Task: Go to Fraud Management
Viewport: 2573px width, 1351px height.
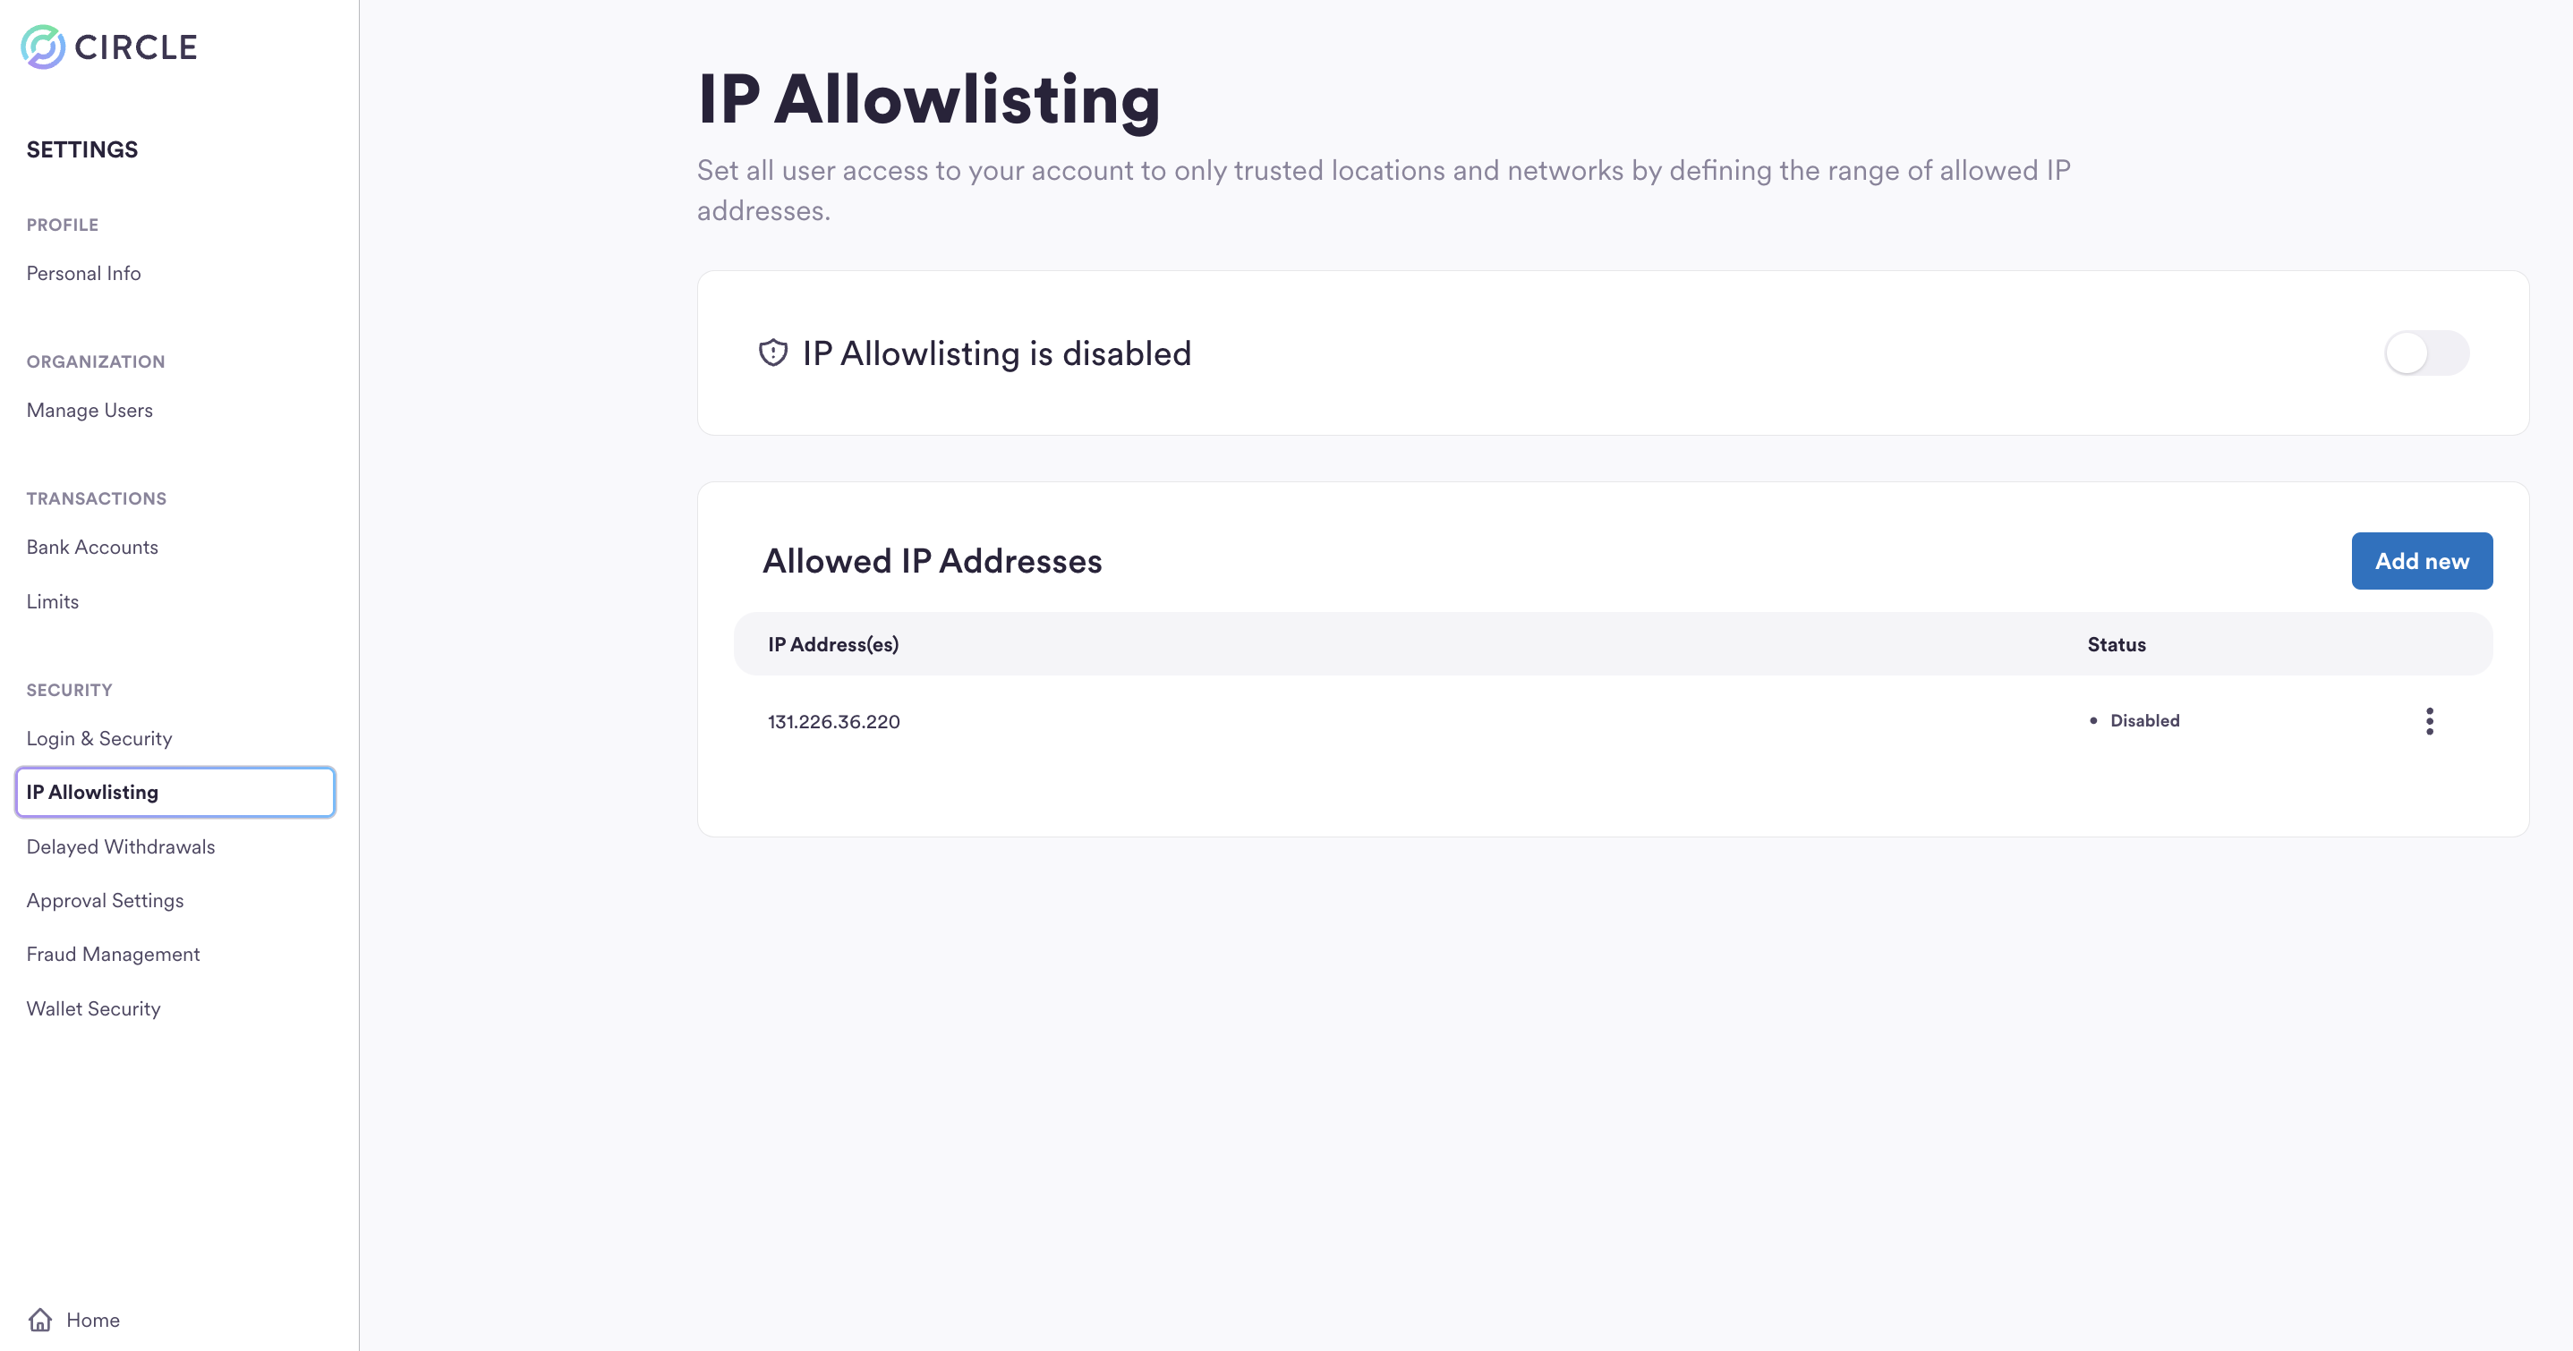Action: [113, 954]
